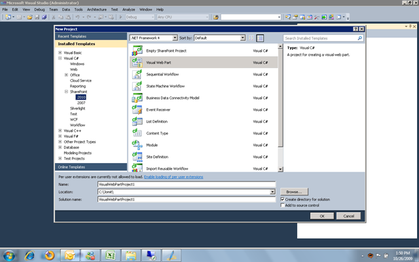Expand the Office tree node
This screenshot has width=419, height=262.
pos(66,75)
